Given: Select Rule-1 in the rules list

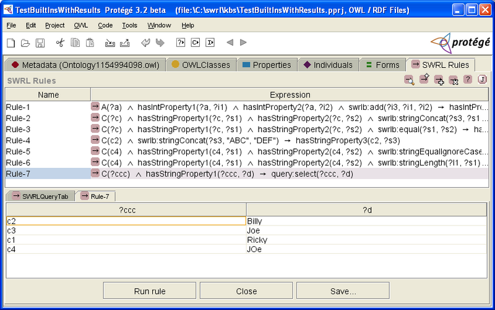Looking at the screenshot, I should [48, 107].
